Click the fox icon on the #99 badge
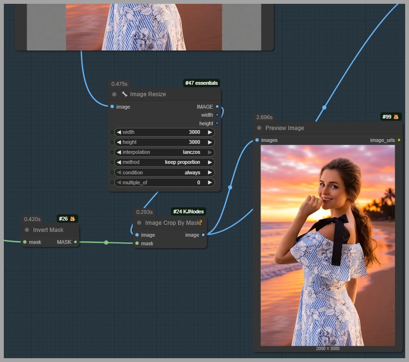409x362 pixels. point(396,117)
